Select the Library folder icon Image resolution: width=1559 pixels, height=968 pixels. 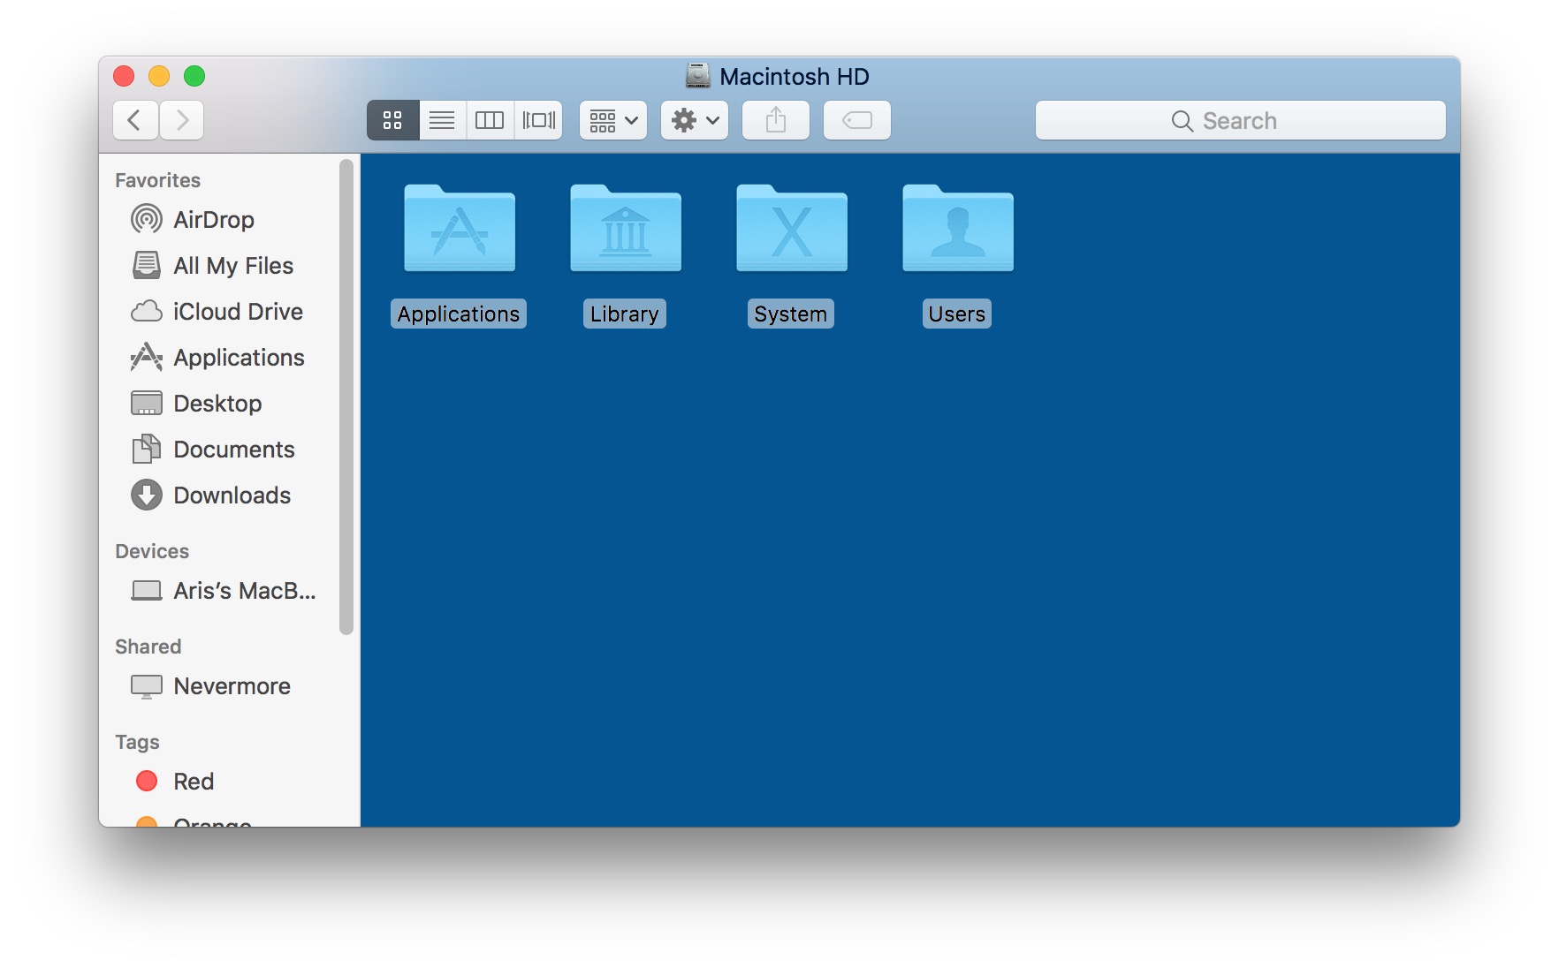[x=626, y=228]
